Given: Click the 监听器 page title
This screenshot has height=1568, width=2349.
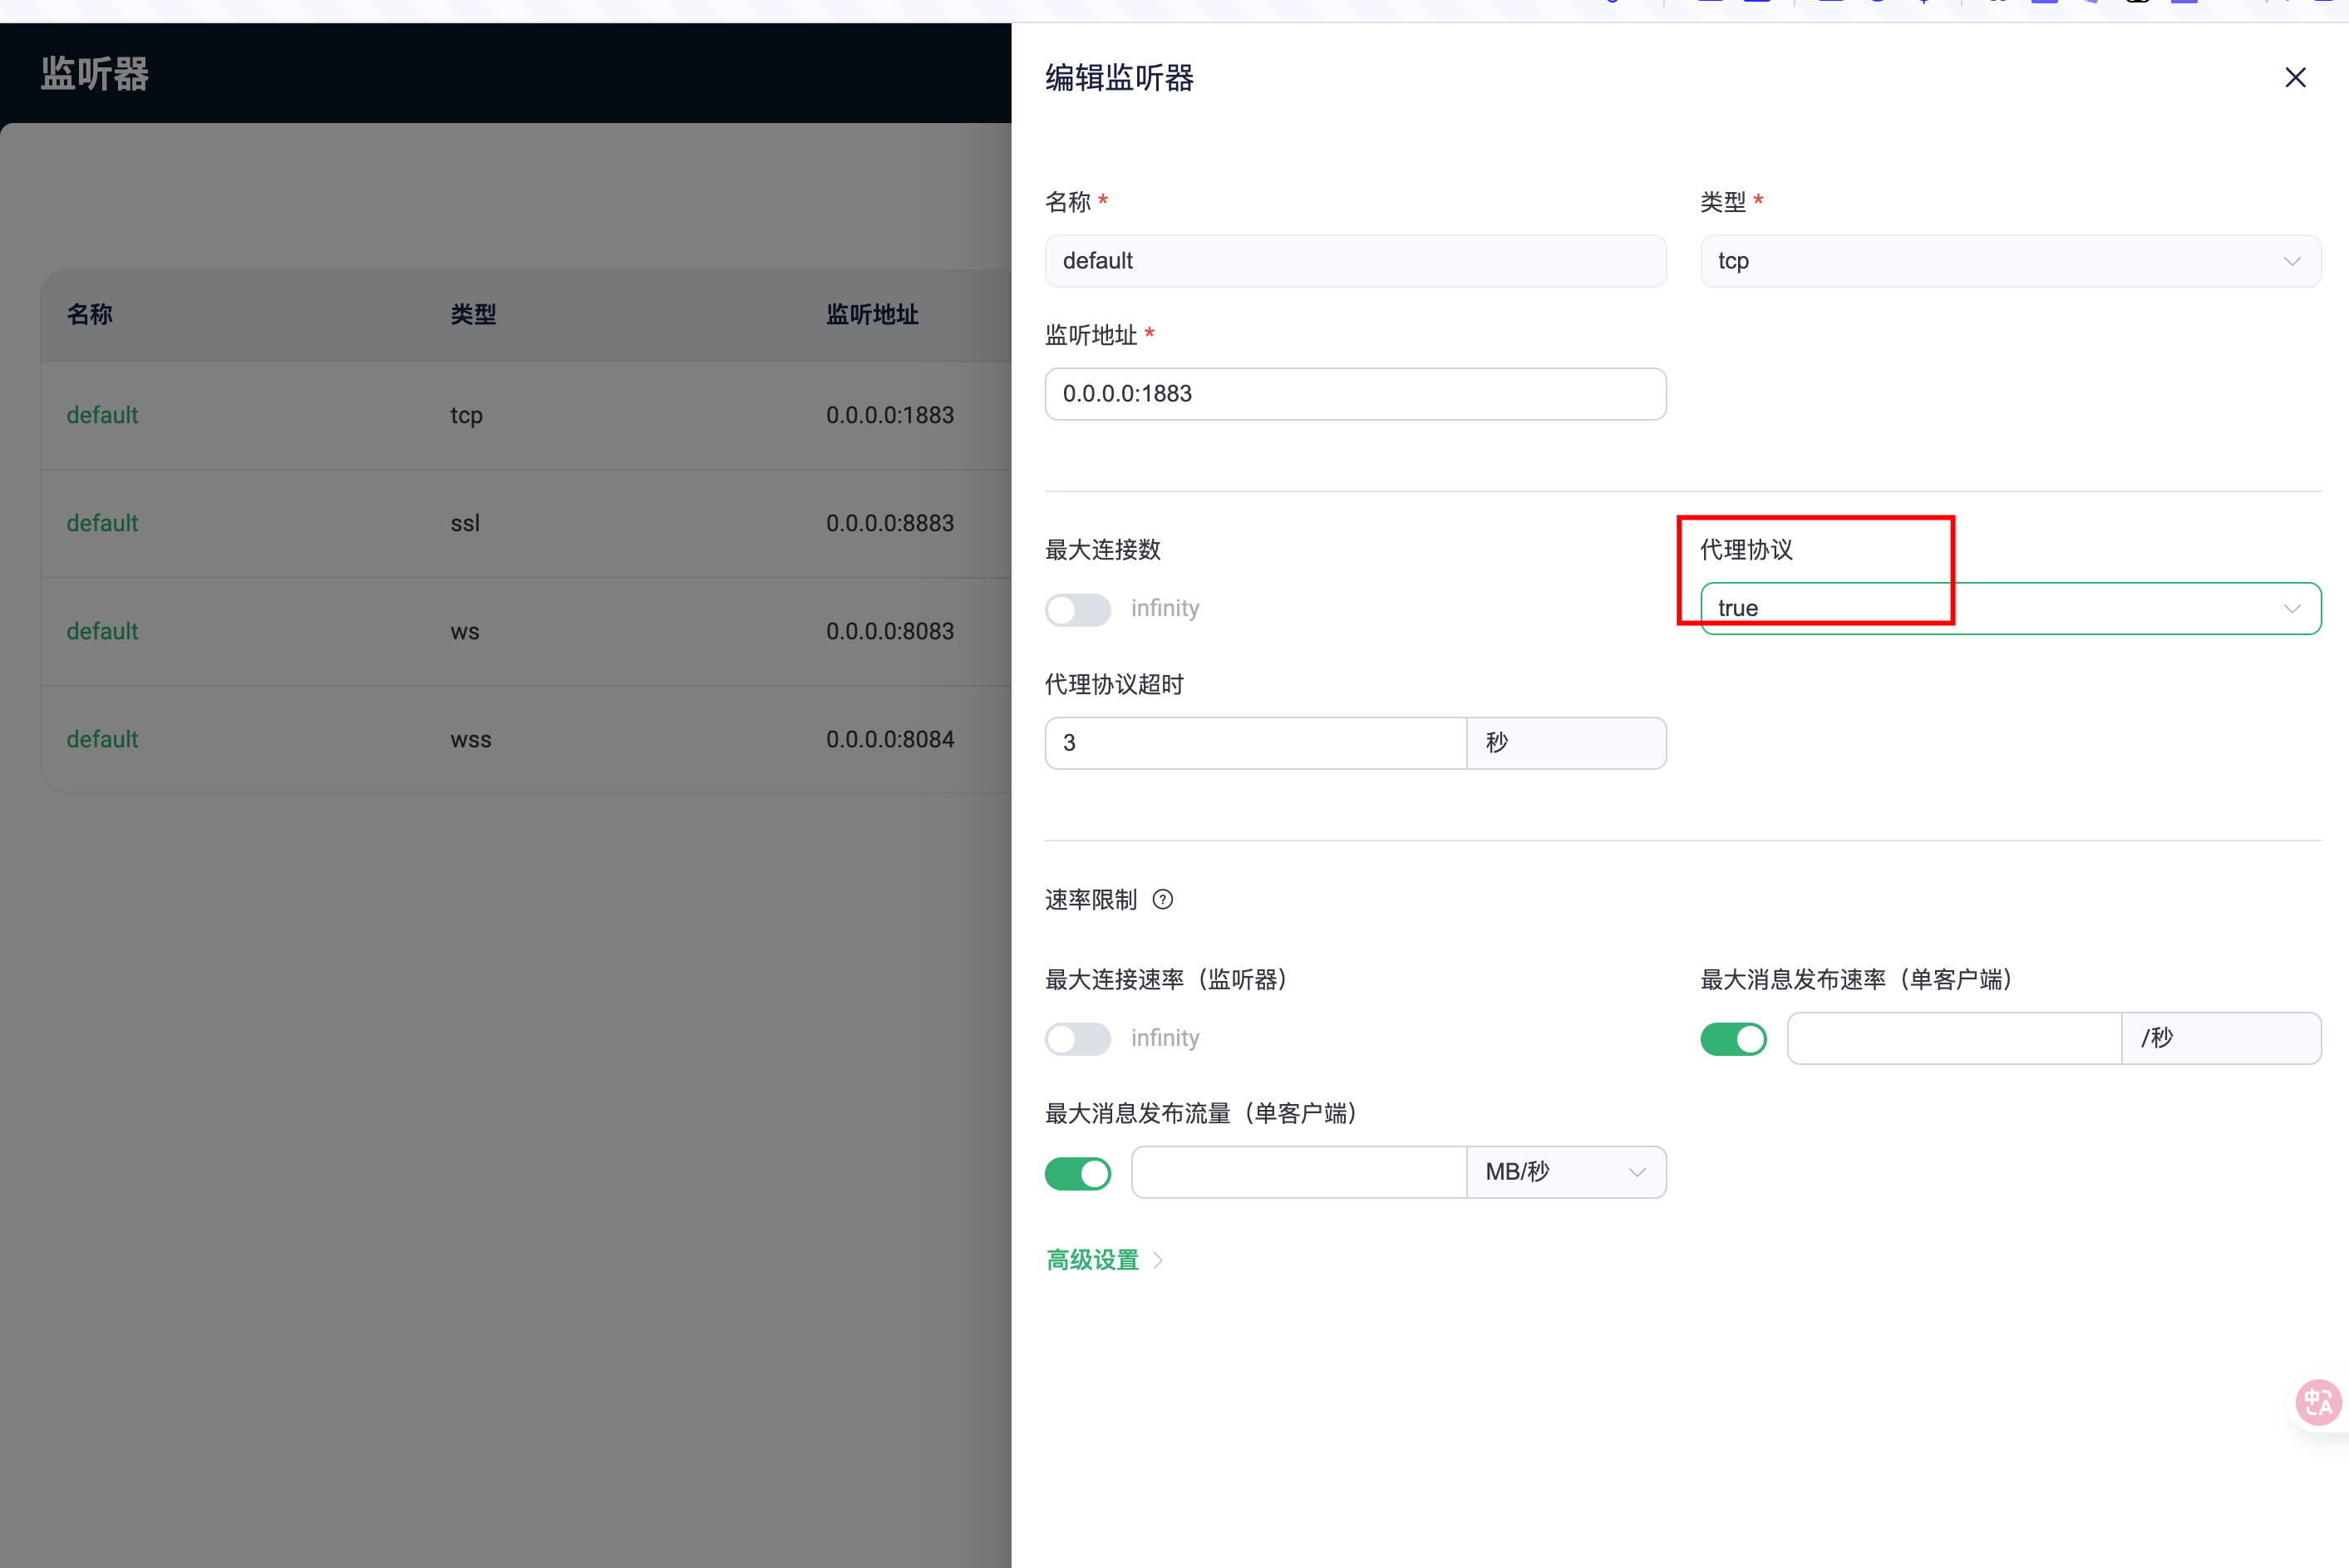Looking at the screenshot, I should point(95,74).
